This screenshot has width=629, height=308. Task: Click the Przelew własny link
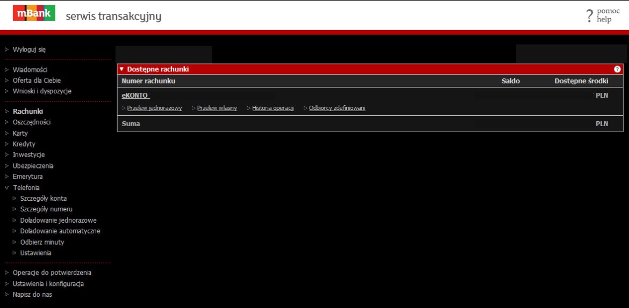click(x=217, y=108)
